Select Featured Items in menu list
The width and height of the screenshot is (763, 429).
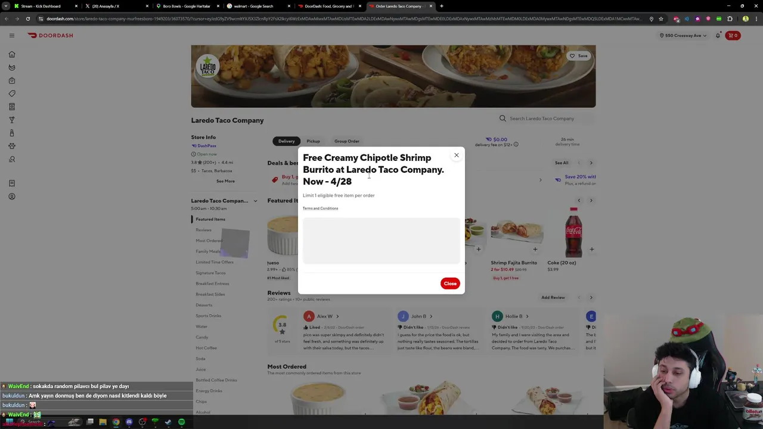click(210, 219)
